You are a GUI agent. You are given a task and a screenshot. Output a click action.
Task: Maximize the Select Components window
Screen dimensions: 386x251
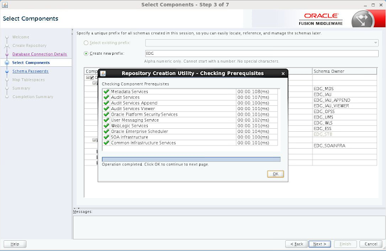coord(373,5)
